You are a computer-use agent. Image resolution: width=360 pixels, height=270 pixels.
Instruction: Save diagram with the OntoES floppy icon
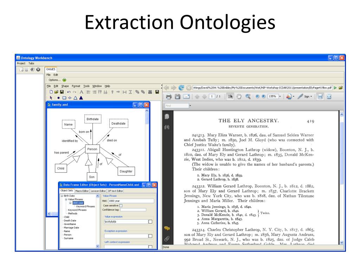(x=62, y=92)
